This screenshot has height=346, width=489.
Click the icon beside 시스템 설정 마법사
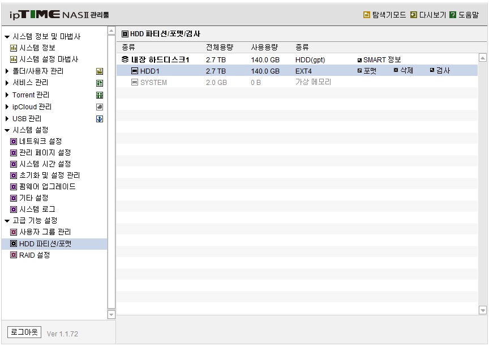tap(14, 59)
